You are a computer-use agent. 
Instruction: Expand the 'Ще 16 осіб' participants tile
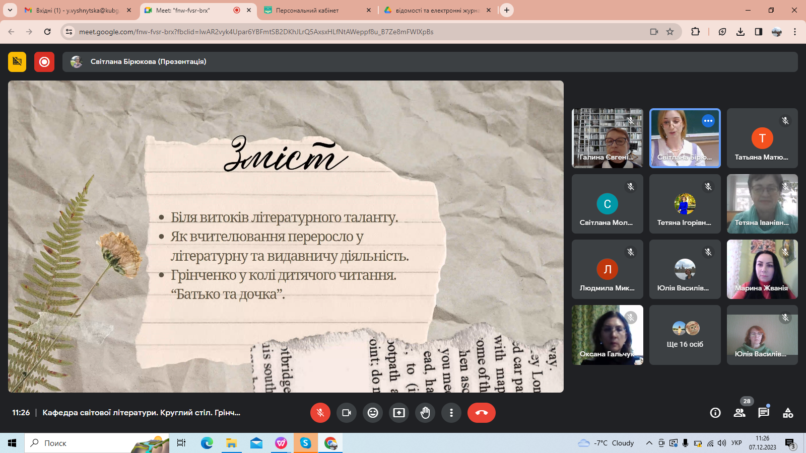pos(685,335)
